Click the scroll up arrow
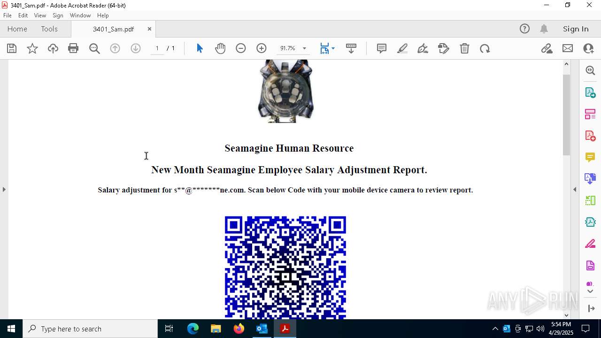The image size is (601, 338). pos(566,64)
